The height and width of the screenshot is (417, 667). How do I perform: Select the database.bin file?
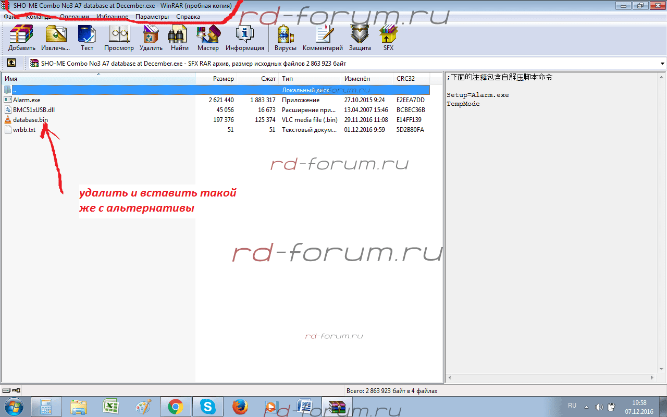coord(30,120)
